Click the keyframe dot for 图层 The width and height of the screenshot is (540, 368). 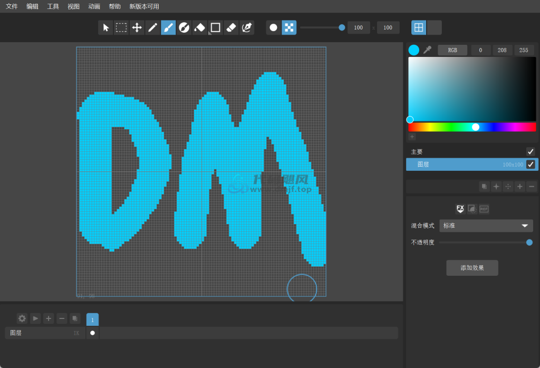click(92, 333)
